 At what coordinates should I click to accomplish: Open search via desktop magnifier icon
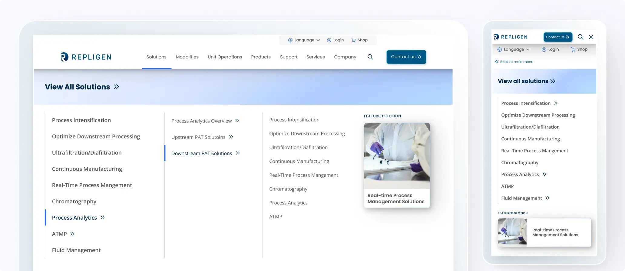[370, 57]
